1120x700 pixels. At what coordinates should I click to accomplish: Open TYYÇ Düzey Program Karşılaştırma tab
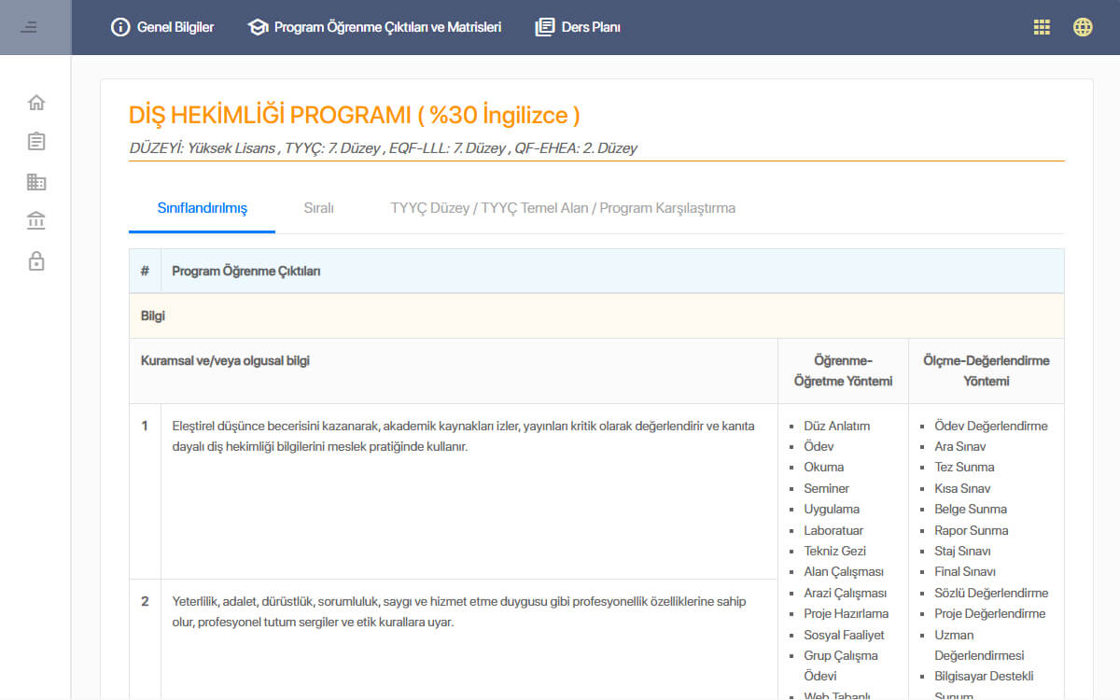click(x=563, y=208)
